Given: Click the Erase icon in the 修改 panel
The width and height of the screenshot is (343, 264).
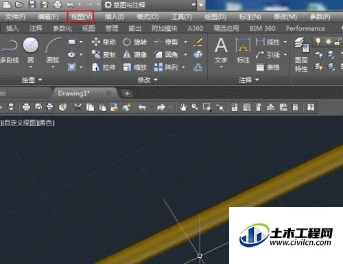Looking at the screenshot, I should [x=198, y=42].
